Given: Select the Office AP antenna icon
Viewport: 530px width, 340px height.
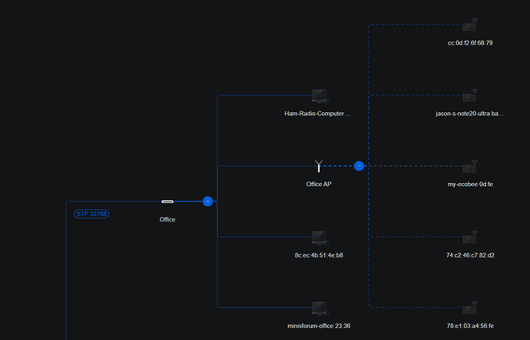Looking at the screenshot, I should tap(320, 165).
